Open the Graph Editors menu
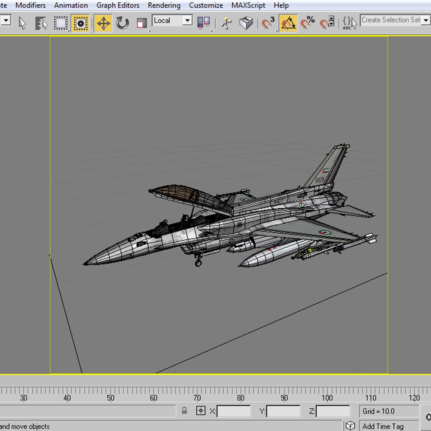 click(118, 5)
